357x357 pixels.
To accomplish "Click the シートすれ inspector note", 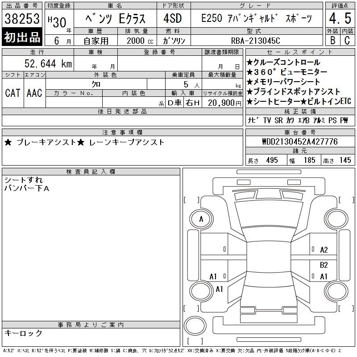I will click(x=24, y=180).
